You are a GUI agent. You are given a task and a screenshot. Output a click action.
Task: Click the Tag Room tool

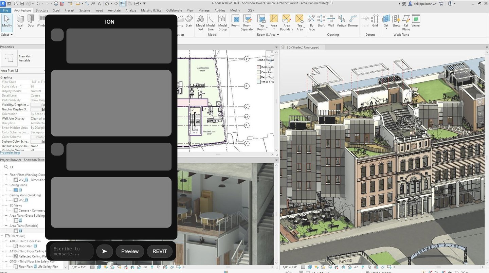(x=261, y=23)
